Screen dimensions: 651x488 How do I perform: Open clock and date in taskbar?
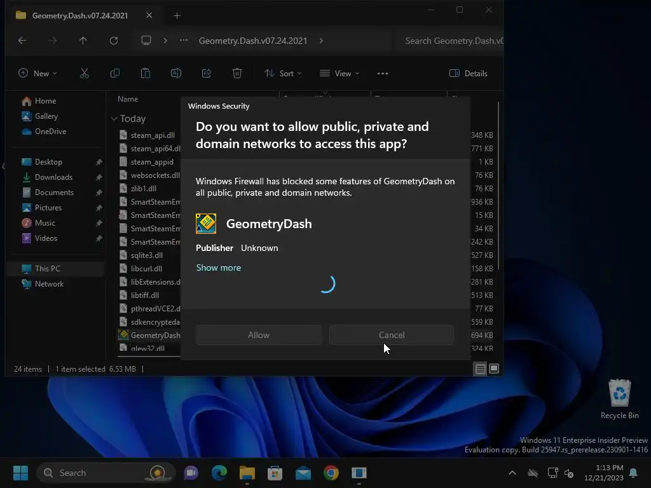(x=604, y=473)
